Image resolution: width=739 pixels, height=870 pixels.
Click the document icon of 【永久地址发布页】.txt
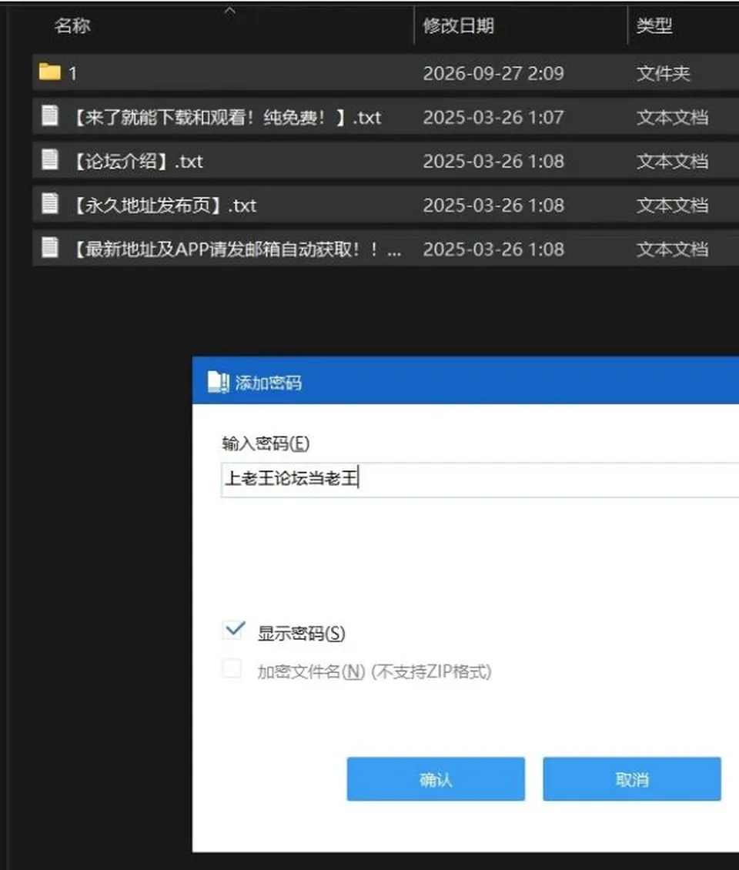point(50,204)
